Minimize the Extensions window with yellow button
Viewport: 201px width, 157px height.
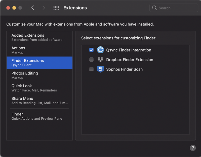(14, 8)
